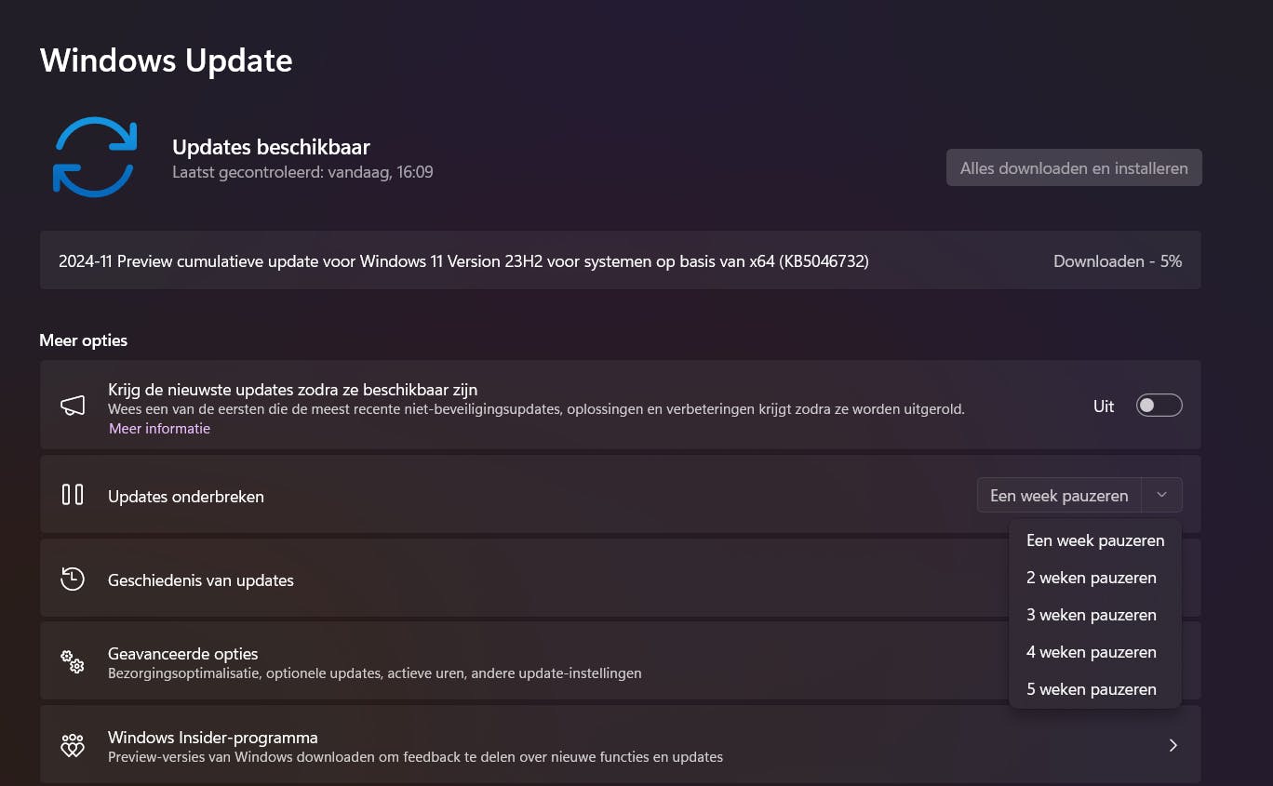The image size is (1273, 786).
Task: Select the '4 weken pauzeren' entry
Action: [1091, 652]
